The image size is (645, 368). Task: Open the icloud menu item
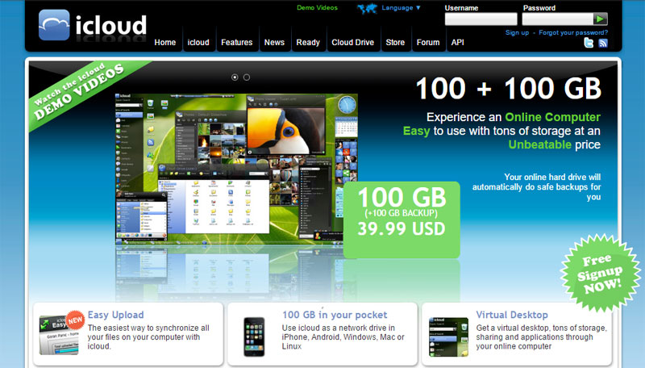(x=198, y=43)
